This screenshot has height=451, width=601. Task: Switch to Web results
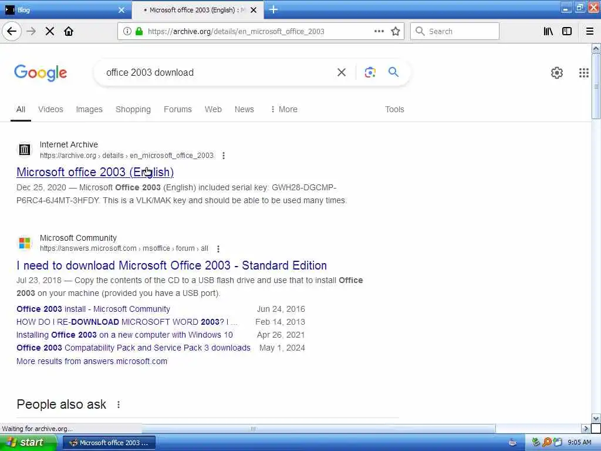[x=213, y=109]
